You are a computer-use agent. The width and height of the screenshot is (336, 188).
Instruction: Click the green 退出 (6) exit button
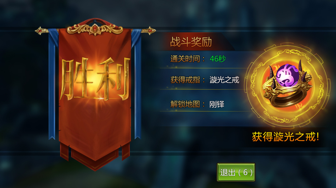point(236,172)
